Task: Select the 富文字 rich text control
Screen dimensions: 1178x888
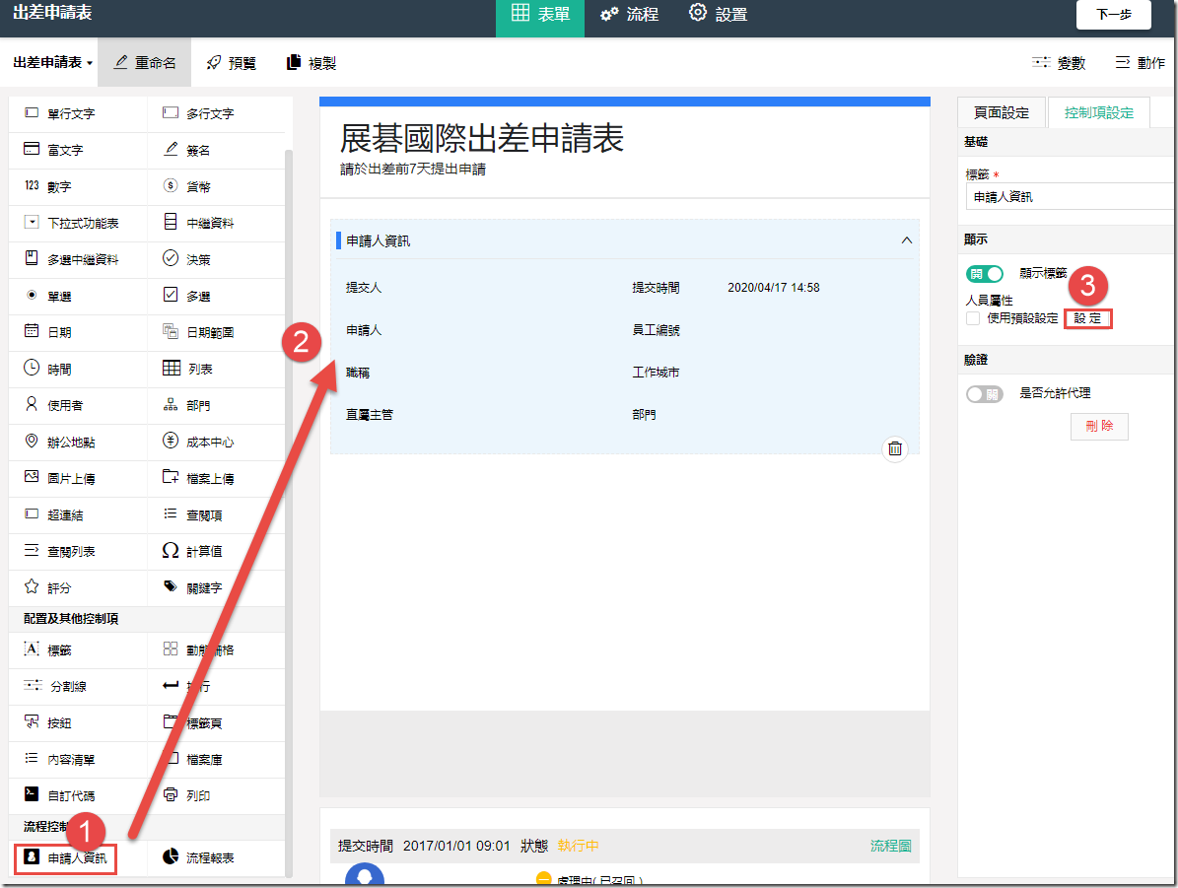Action: (77, 150)
